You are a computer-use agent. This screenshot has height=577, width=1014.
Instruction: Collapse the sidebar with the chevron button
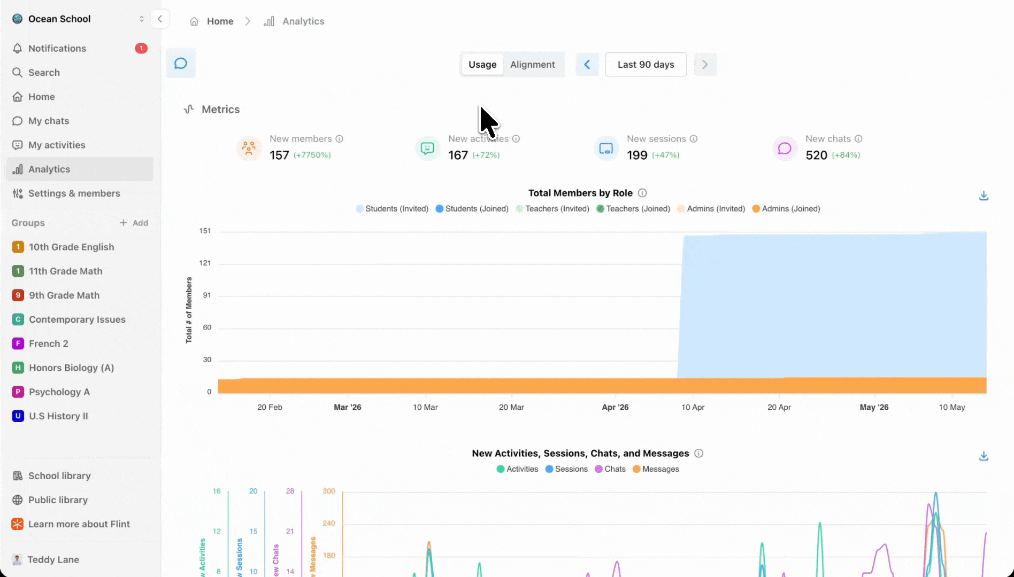[x=160, y=19]
